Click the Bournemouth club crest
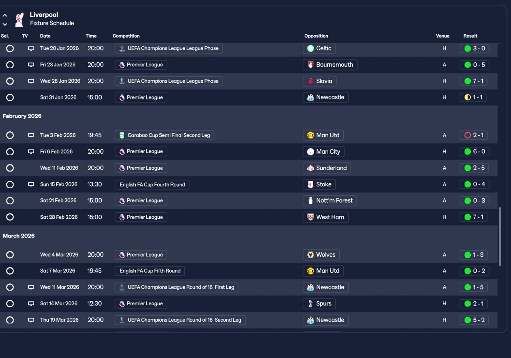Screen dimensions: 511x358 point(311,65)
